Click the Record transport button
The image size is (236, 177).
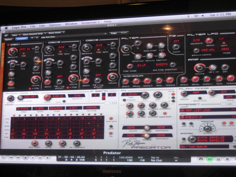click(x=47, y=158)
